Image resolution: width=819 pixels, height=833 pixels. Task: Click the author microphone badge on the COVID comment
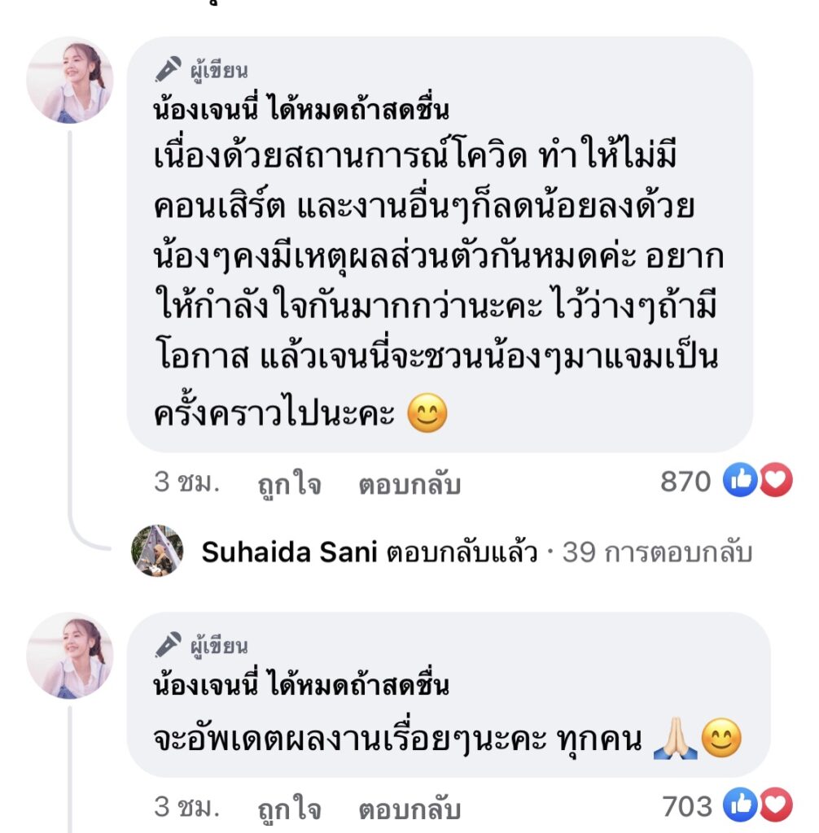(167, 72)
